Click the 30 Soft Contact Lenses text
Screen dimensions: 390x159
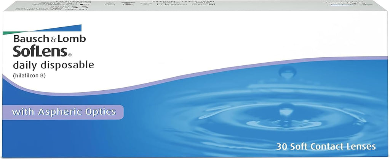326,146
